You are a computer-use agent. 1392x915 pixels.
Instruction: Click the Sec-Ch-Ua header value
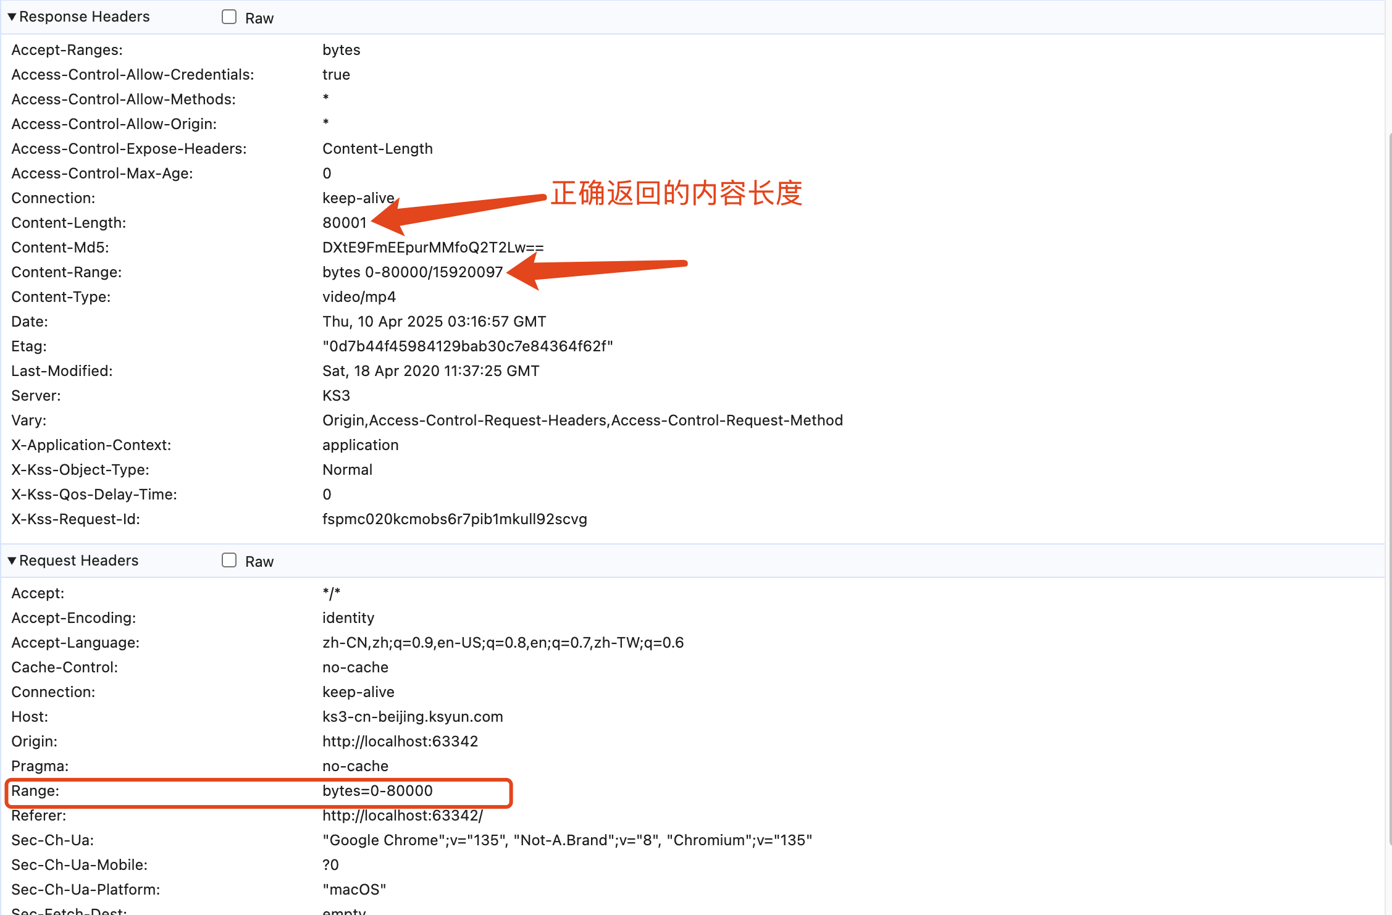click(566, 840)
